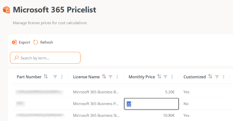Click the monthly price edit box showing 22
Image resolution: width=233 pixels, height=121 pixels.
(x=151, y=104)
